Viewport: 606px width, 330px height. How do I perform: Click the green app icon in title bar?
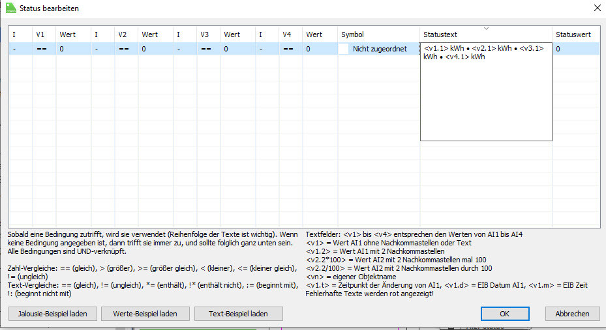point(11,8)
